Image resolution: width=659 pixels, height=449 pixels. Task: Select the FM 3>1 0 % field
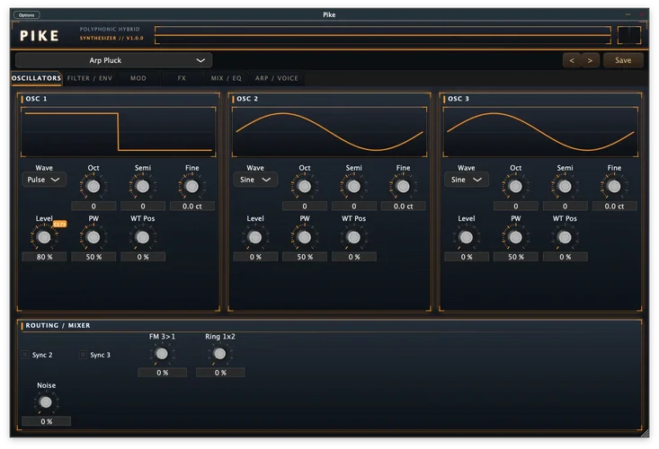tap(162, 373)
